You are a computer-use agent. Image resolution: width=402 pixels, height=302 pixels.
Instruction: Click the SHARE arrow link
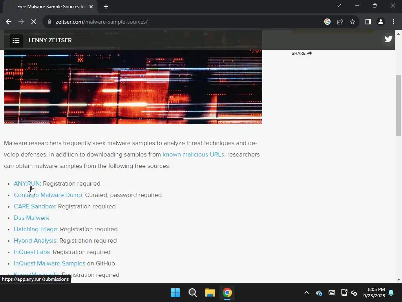[301, 53]
